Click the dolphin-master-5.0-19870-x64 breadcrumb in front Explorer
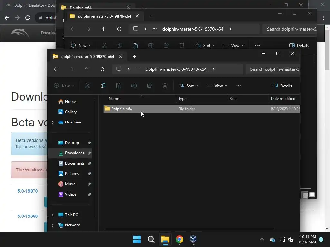Viewport: 330px width, 247px height. 176,69
